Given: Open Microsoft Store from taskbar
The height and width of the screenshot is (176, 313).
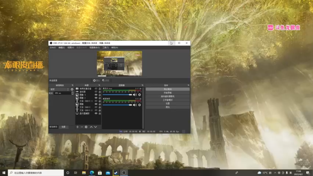Looking at the screenshot, I should point(100,173).
